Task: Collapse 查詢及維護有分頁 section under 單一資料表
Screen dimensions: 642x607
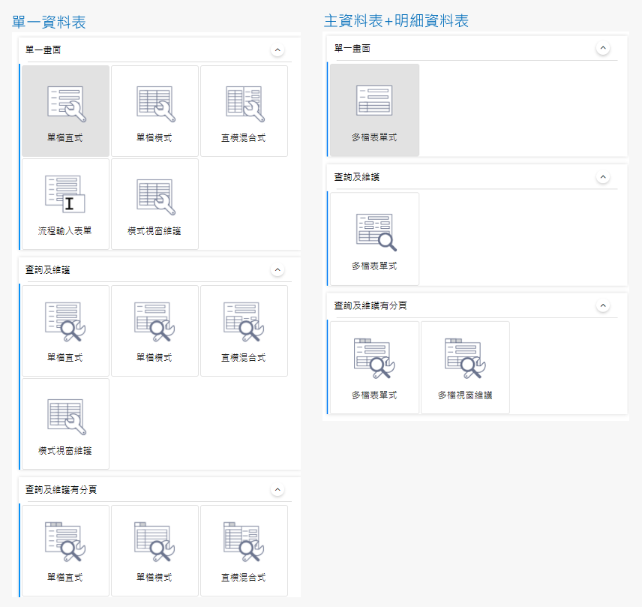Action: coord(277,490)
